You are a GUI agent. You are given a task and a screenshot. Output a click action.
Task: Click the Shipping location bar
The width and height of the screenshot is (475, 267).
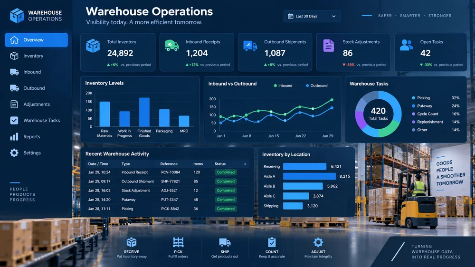(x=293, y=206)
